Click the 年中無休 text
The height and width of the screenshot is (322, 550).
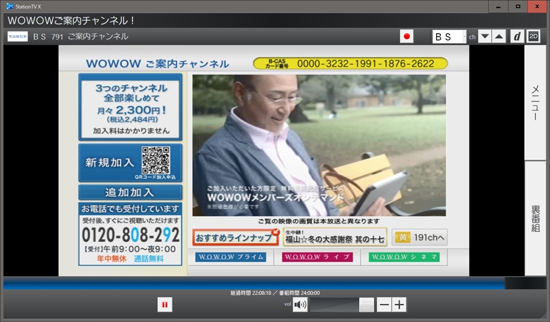pos(112,259)
